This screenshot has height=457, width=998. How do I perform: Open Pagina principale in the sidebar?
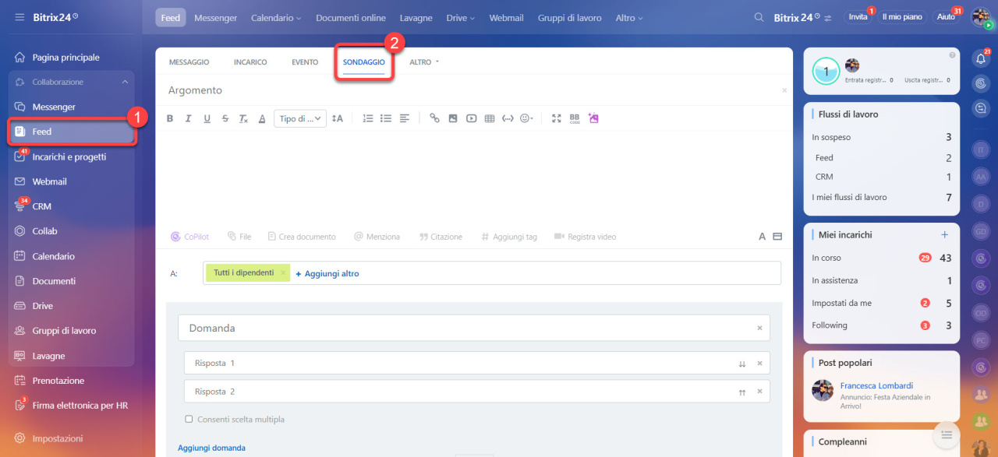[65, 58]
